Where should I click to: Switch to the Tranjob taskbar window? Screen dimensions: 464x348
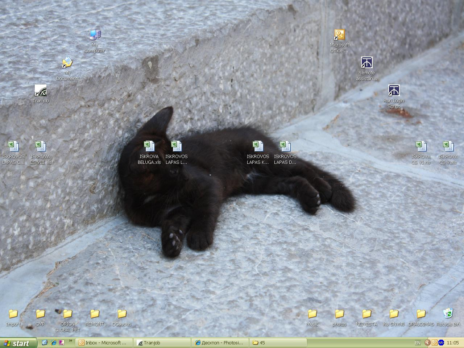point(162,343)
